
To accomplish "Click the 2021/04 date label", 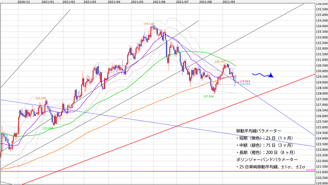I will point(114,2).
